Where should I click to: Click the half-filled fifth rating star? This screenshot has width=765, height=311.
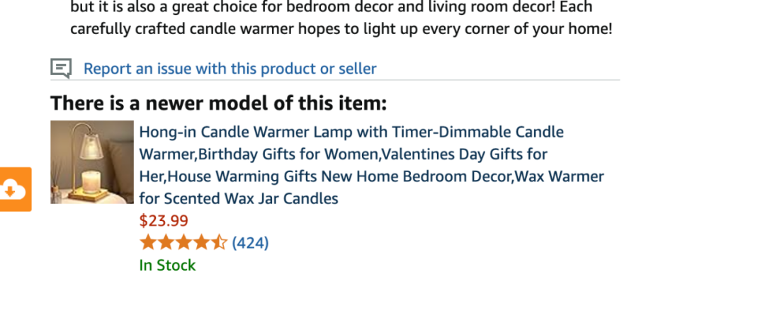218,242
